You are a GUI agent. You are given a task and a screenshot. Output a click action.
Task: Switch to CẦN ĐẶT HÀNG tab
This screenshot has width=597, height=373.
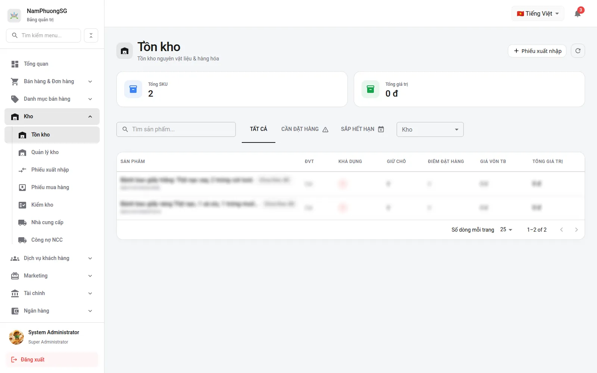click(305, 129)
